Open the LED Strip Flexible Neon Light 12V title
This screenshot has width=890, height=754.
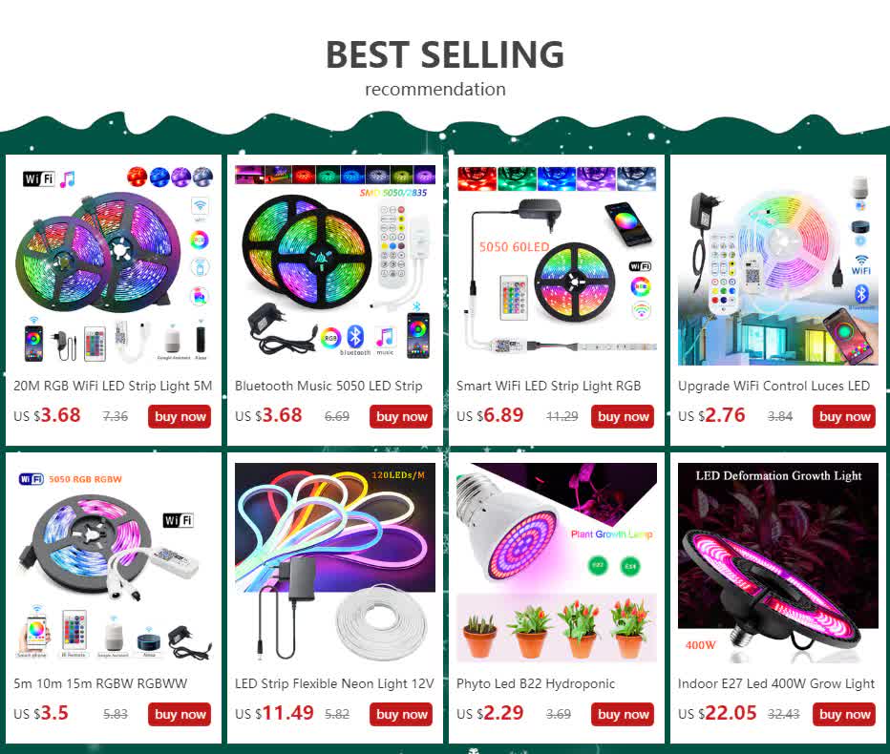(334, 683)
